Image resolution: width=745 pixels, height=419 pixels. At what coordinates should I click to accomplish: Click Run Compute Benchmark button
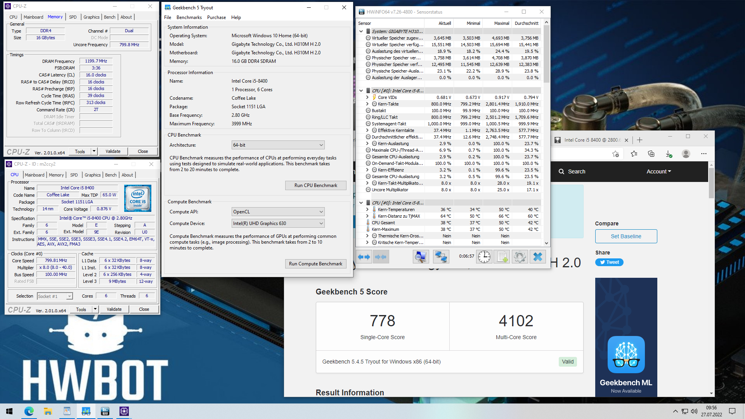click(316, 264)
